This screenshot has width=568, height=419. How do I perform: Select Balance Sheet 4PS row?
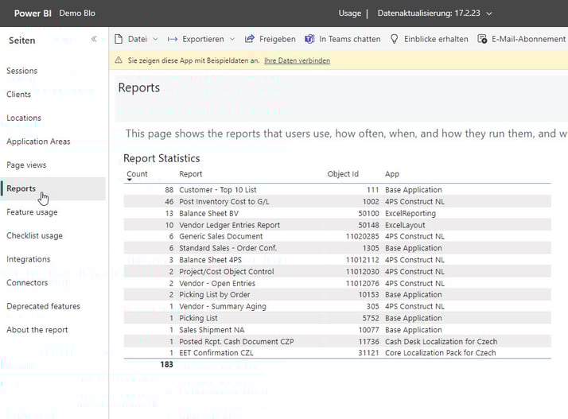pos(337,260)
